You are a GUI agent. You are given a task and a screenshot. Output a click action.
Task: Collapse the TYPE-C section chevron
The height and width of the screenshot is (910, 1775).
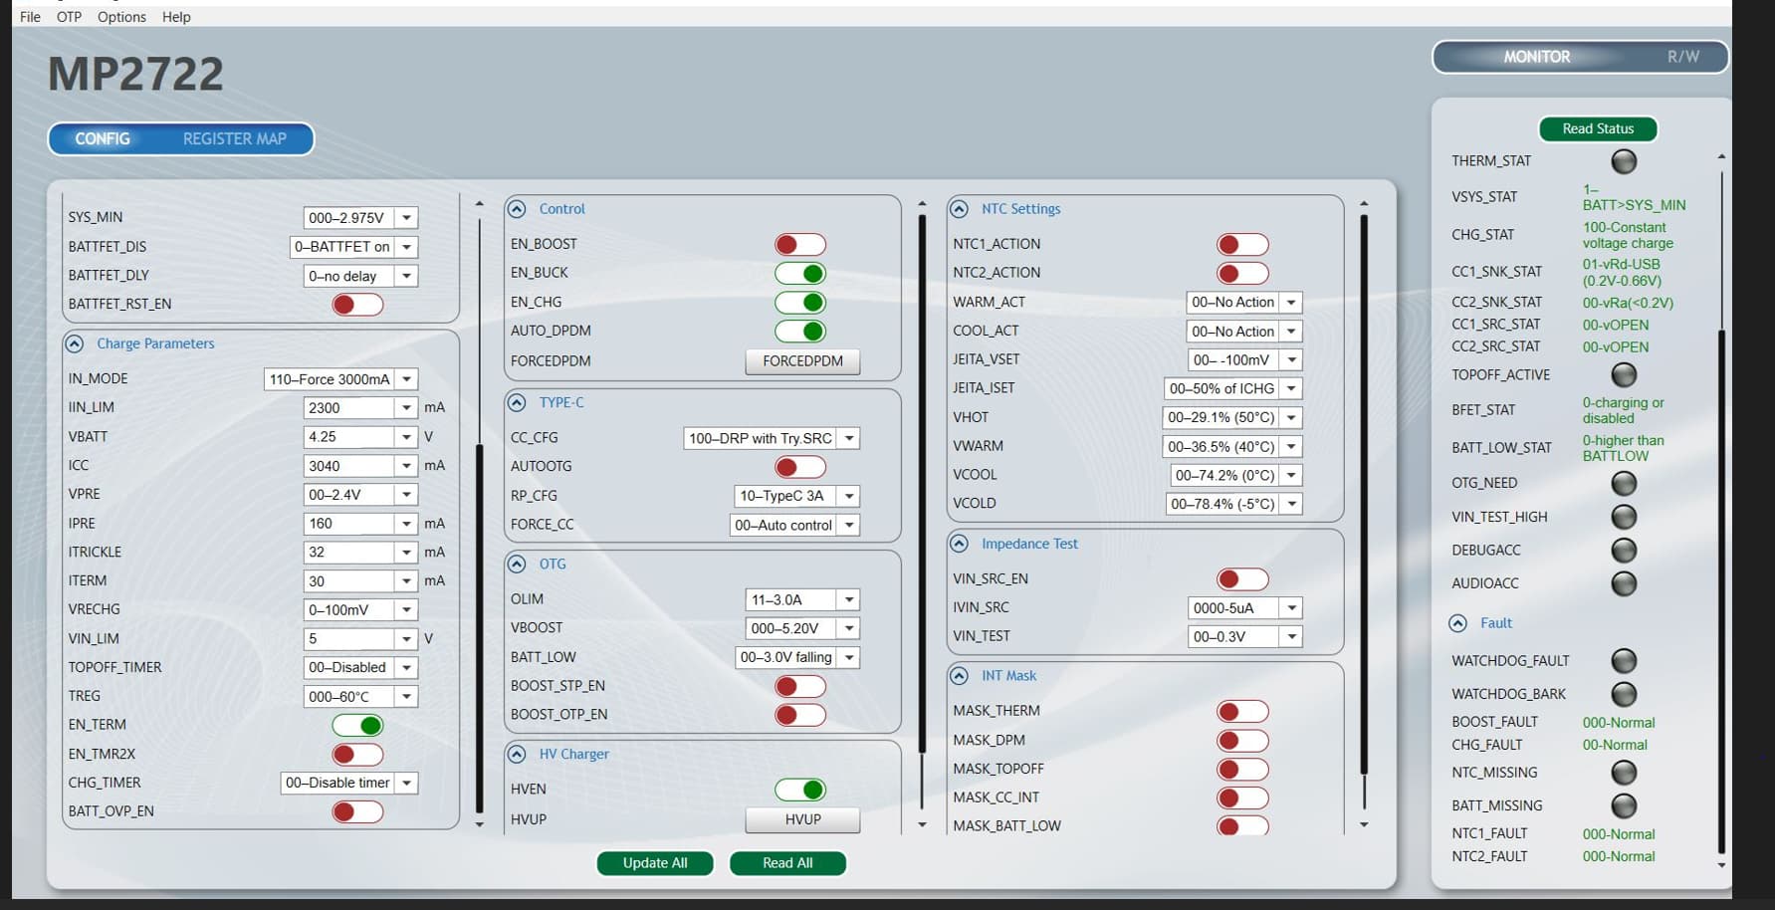point(517,402)
